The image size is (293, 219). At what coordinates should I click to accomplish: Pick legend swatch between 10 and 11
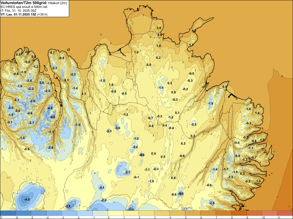click(270, 213)
